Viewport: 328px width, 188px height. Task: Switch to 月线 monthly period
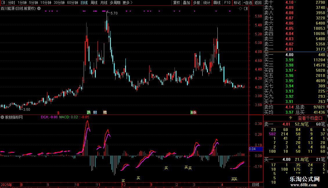point(104,3)
